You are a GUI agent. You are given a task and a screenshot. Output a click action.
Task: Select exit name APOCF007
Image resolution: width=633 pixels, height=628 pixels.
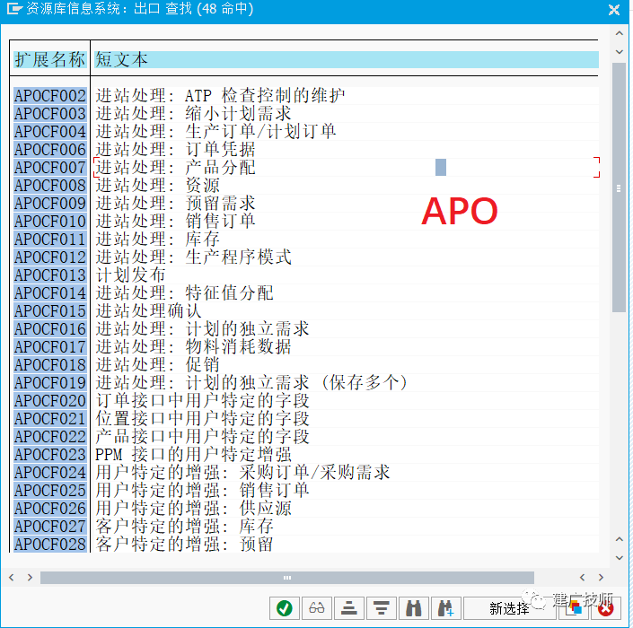coord(50,168)
